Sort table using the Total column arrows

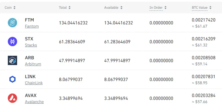tap(70, 8)
